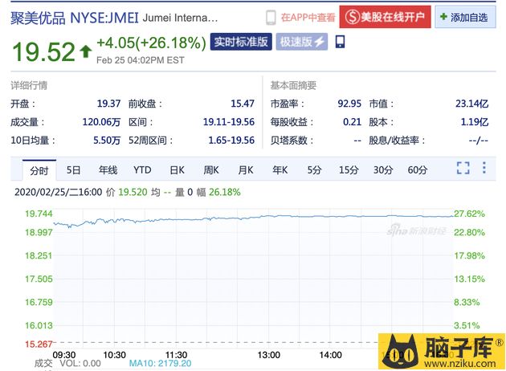Click the VOL: 0.00 volume label
Viewport: 506px width, 371px height.
[x=80, y=363]
